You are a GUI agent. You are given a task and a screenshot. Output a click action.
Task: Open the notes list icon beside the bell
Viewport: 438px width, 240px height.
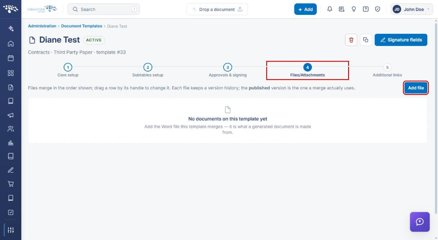(x=341, y=9)
